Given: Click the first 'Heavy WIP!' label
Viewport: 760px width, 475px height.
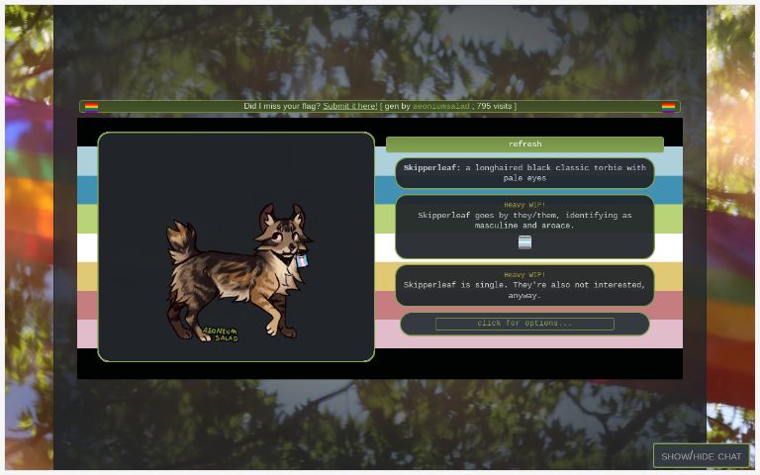Looking at the screenshot, I should point(524,205).
